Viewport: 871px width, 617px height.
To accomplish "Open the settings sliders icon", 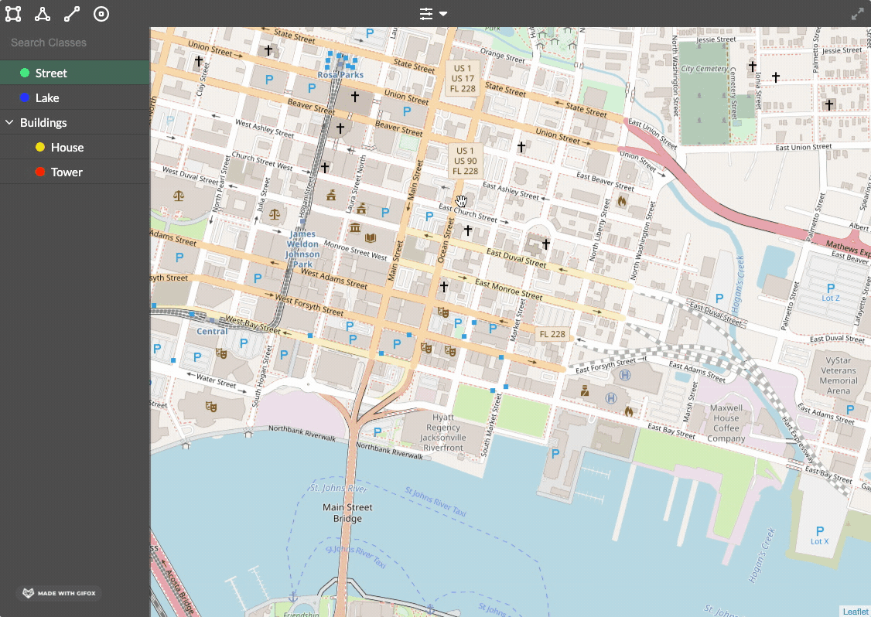I will [x=426, y=14].
